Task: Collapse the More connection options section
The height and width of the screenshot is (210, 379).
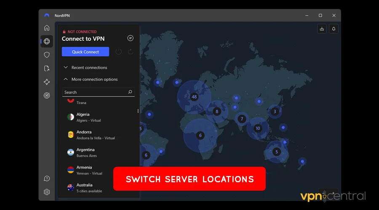Action: [94, 79]
